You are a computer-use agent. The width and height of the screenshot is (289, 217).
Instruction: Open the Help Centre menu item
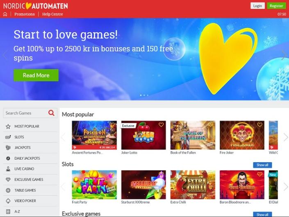click(x=52, y=14)
